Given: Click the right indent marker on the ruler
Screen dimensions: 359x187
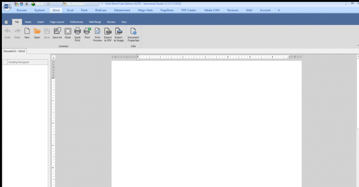Looking at the screenshot, I should click(289, 57).
